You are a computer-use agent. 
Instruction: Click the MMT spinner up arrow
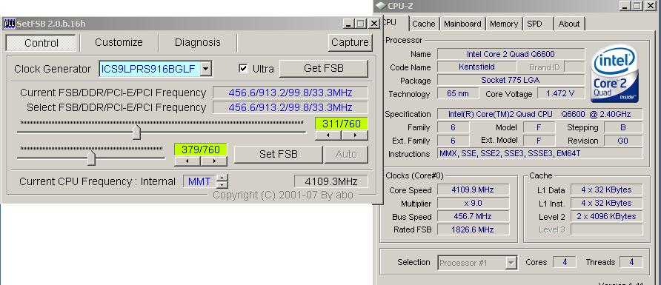coord(222,178)
